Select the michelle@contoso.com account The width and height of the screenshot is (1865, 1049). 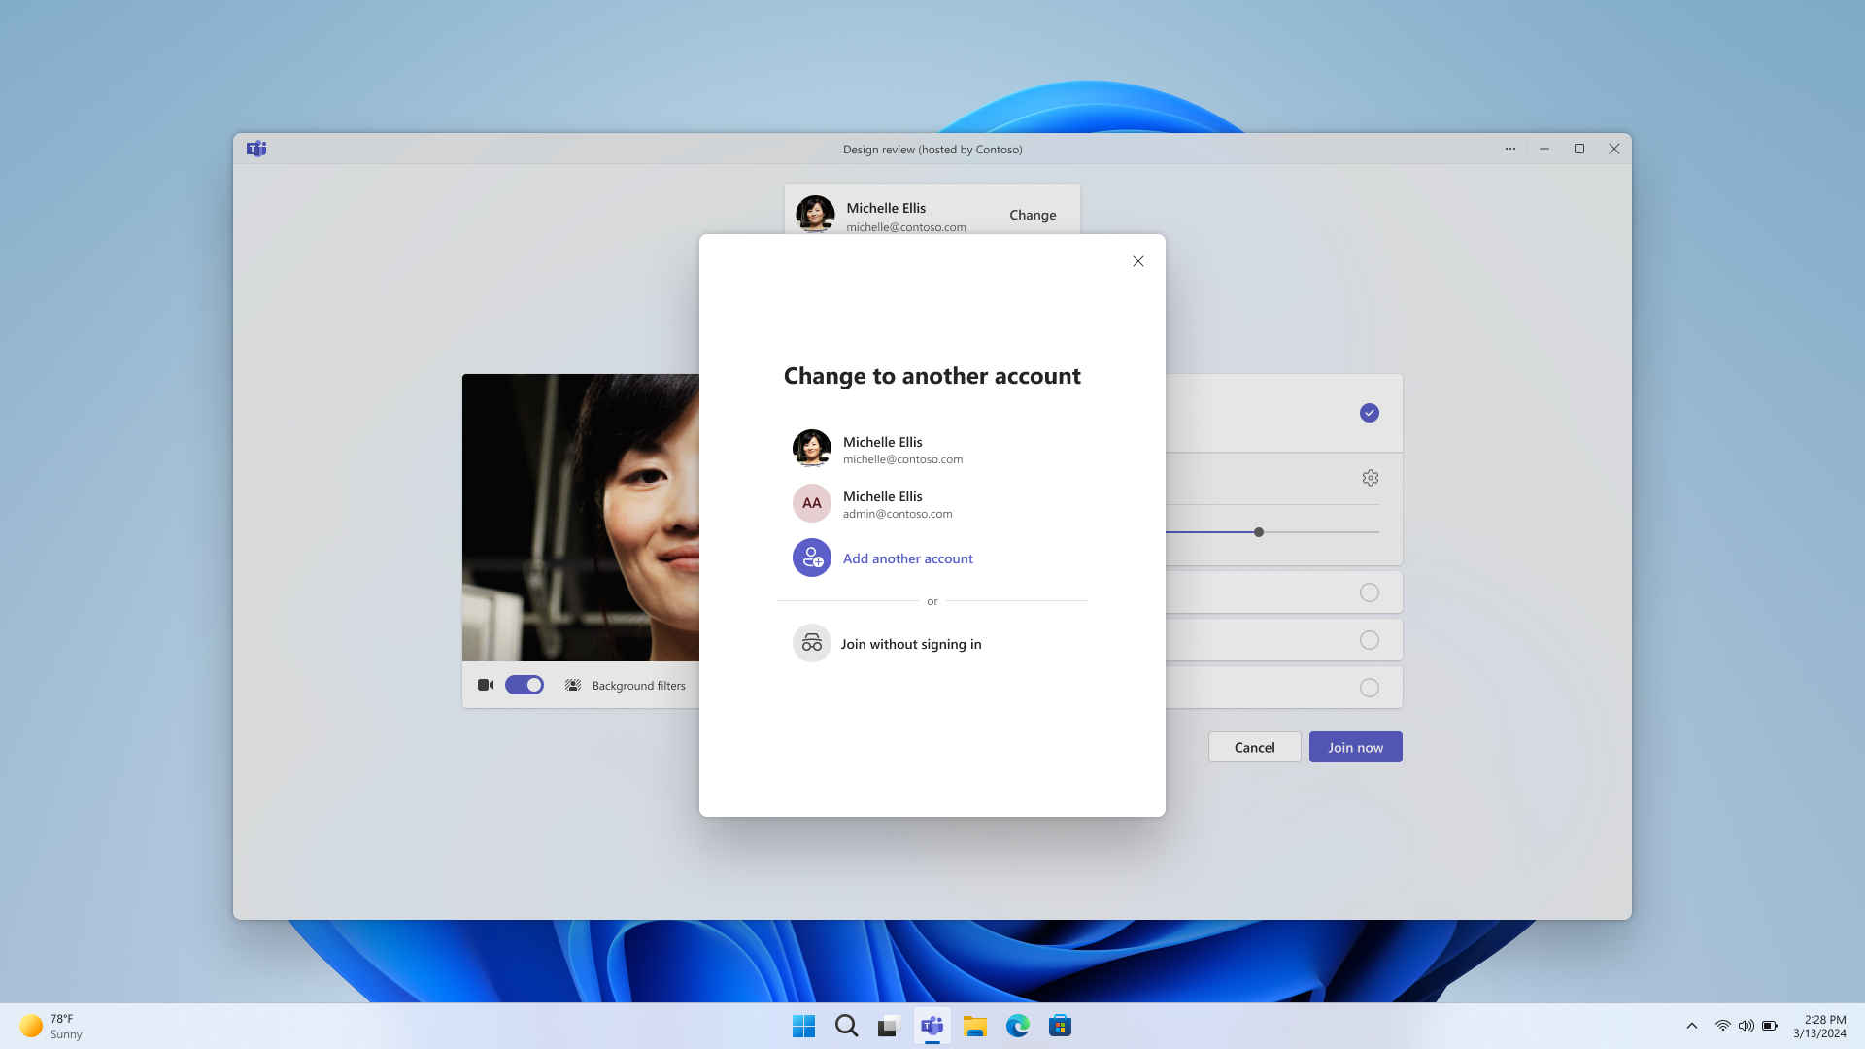pos(932,449)
